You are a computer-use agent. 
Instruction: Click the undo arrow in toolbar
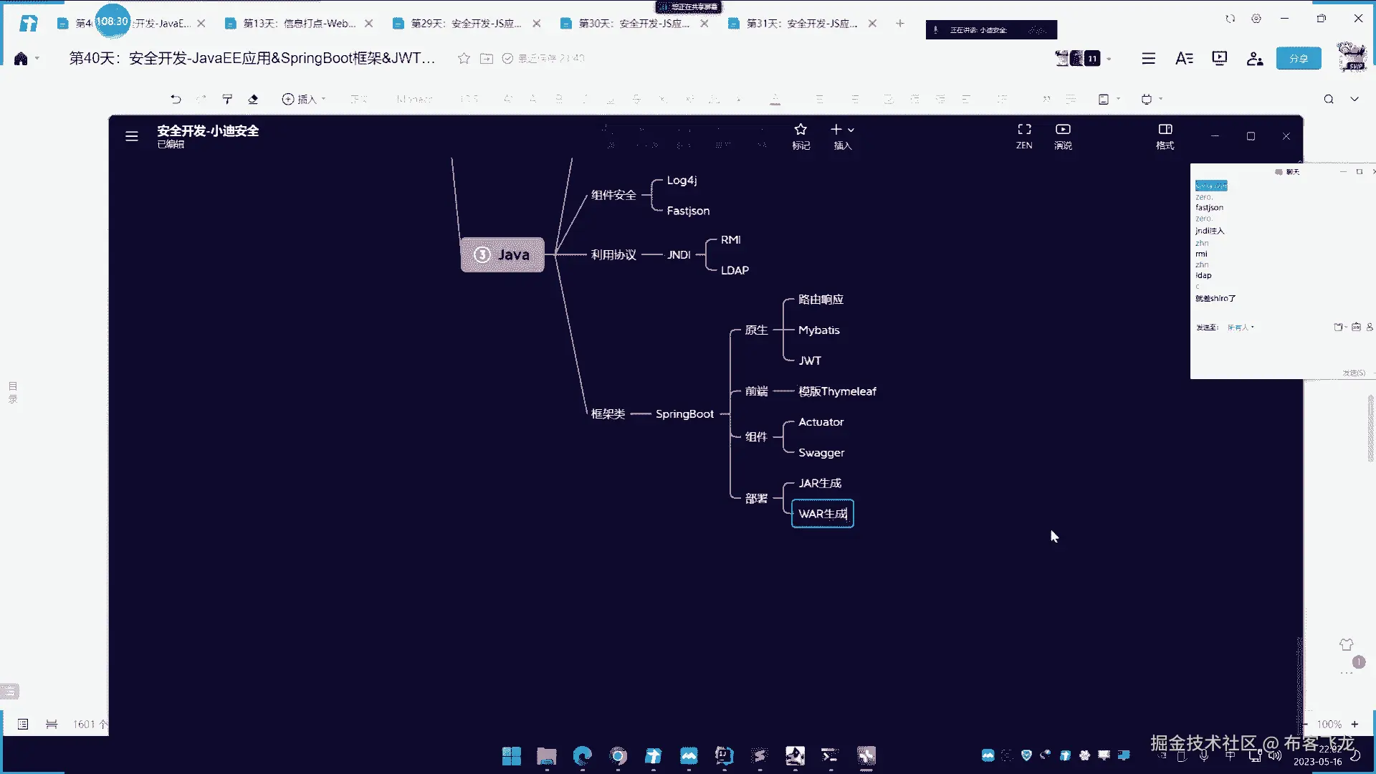click(x=176, y=99)
